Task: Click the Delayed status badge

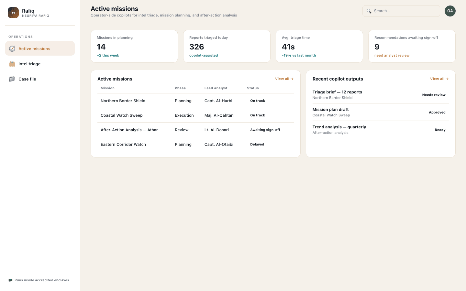Action: click(257, 144)
